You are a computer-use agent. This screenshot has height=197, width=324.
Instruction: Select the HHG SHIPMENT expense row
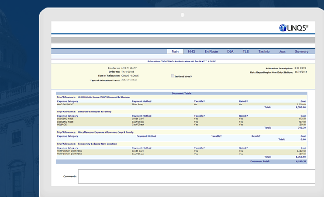(66, 105)
